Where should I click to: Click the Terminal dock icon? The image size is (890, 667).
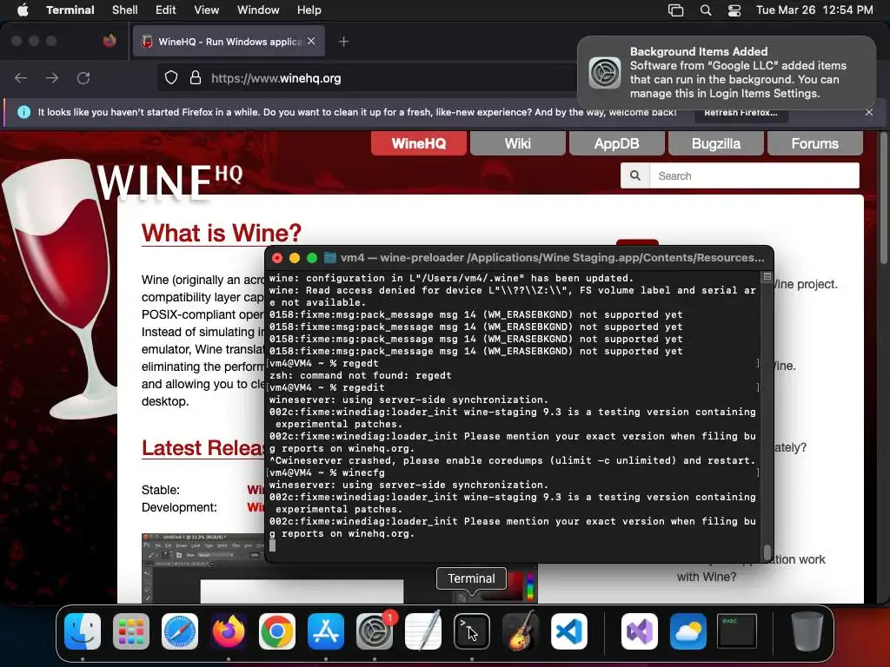472,631
